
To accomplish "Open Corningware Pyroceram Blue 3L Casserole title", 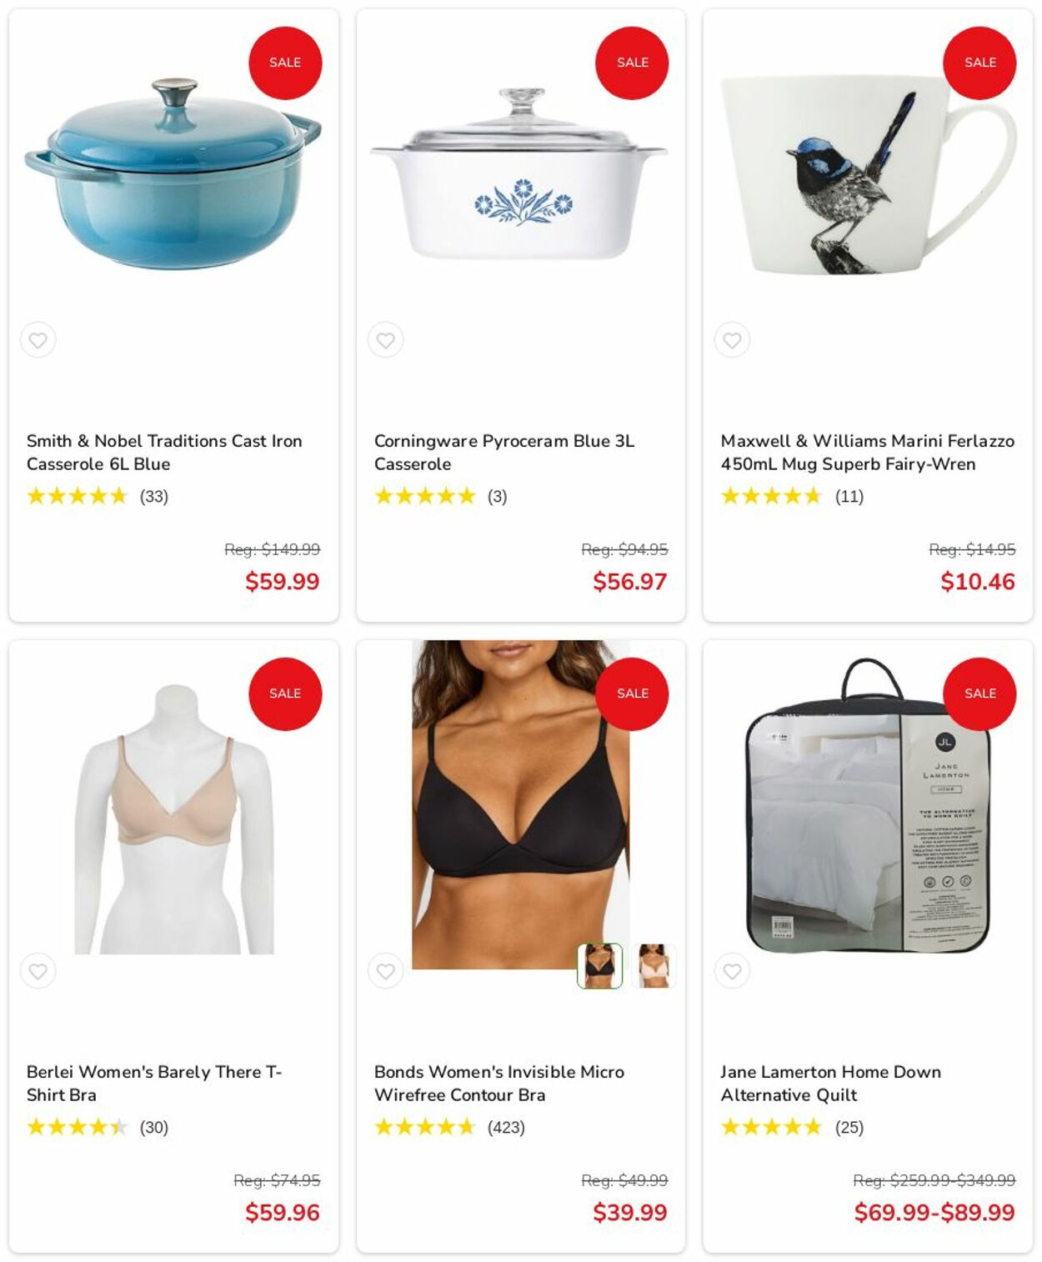I will coord(504,453).
